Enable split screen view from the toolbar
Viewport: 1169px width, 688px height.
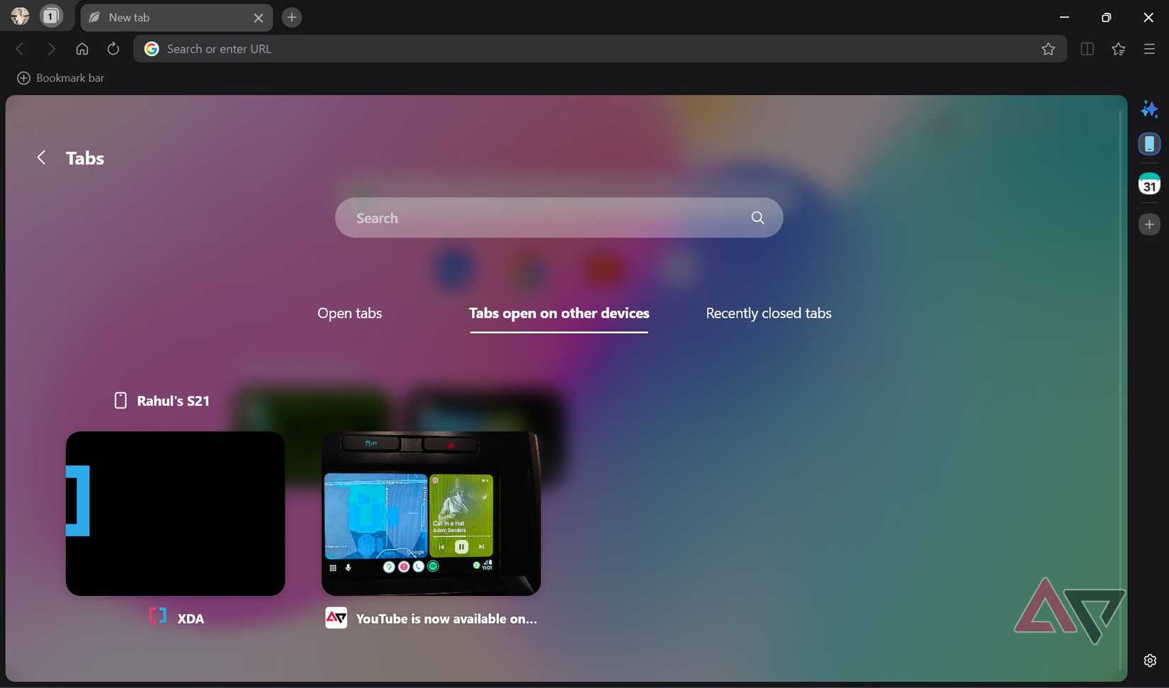click(x=1086, y=48)
